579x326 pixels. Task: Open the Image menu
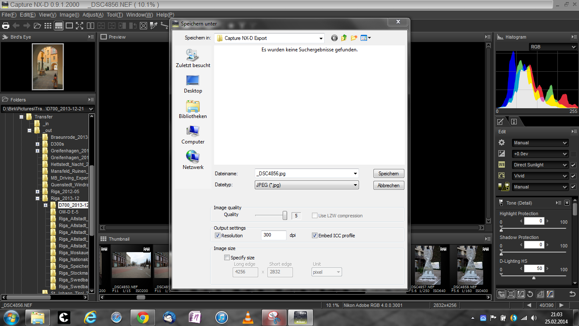point(69,14)
